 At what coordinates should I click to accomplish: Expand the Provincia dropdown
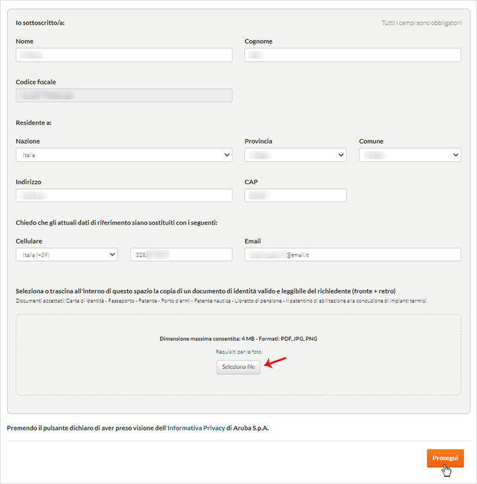tap(295, 155)
